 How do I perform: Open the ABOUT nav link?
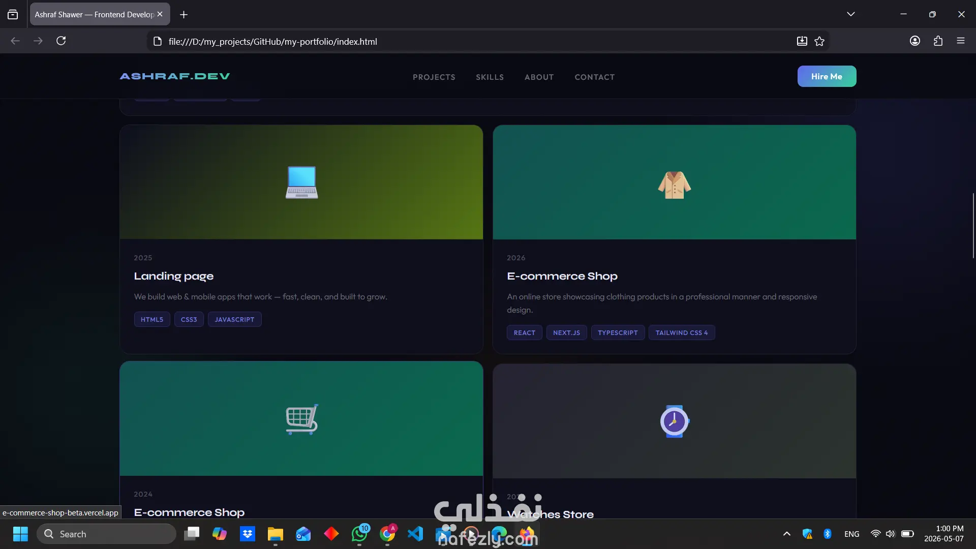[539, 77]
